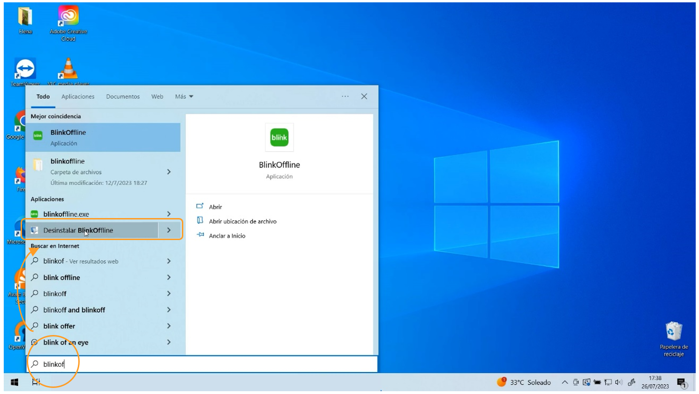Open the notification center taskbar icon

point(682,383)
